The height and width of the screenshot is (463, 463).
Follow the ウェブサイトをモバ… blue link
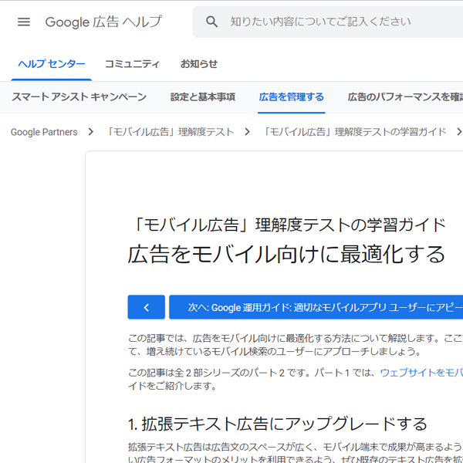[x=421, y=373]
